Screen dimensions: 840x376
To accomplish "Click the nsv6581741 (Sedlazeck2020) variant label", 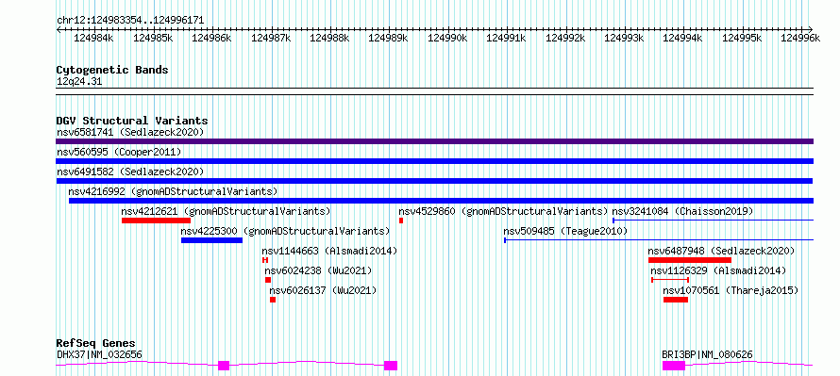I will [130, 132].
